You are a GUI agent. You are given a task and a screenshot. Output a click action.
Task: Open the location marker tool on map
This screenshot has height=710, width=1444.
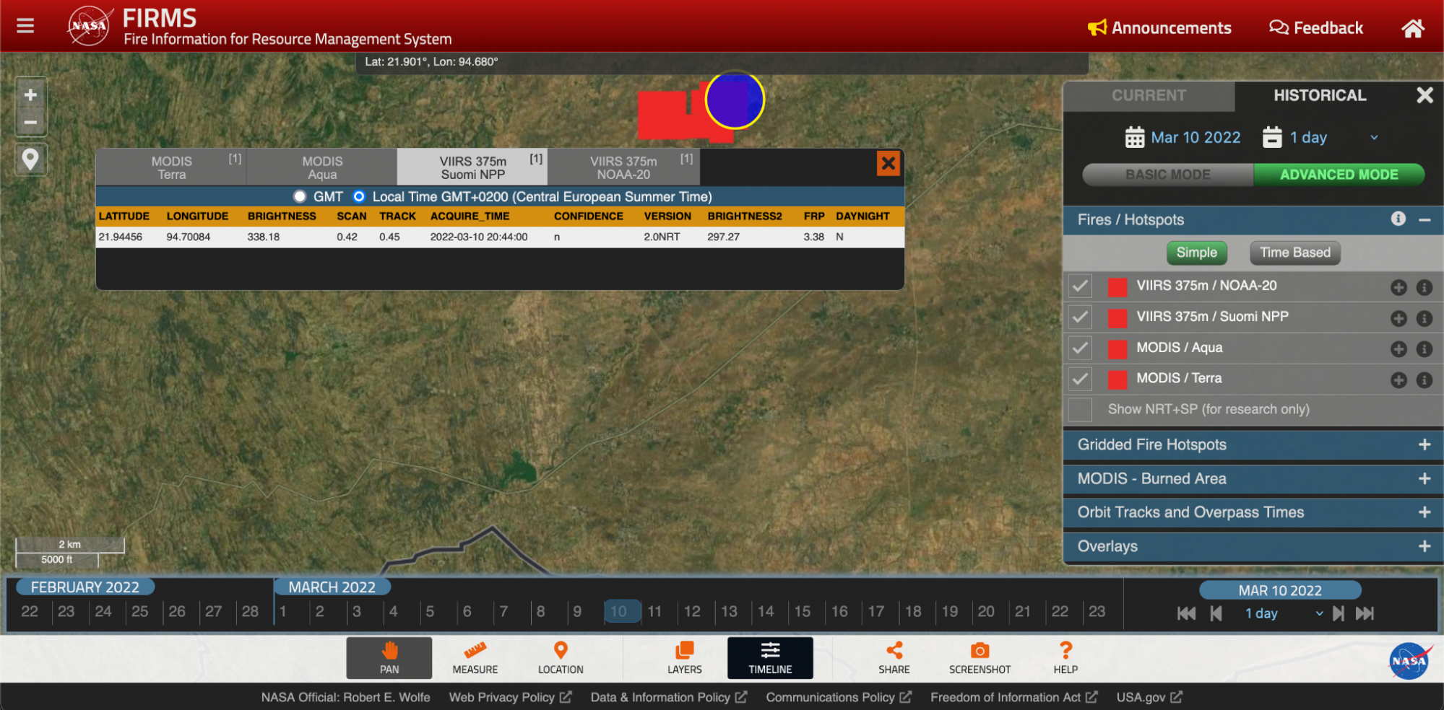[x=30, y=159]
